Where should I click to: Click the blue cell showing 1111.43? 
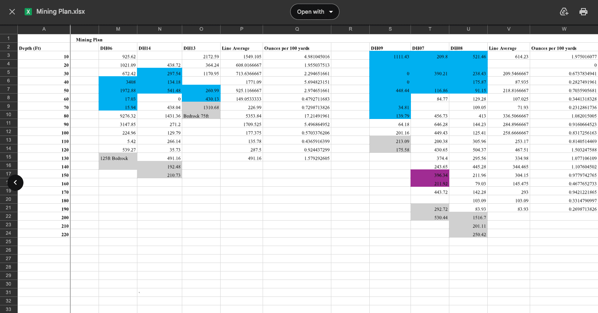[x=390, y=56]
